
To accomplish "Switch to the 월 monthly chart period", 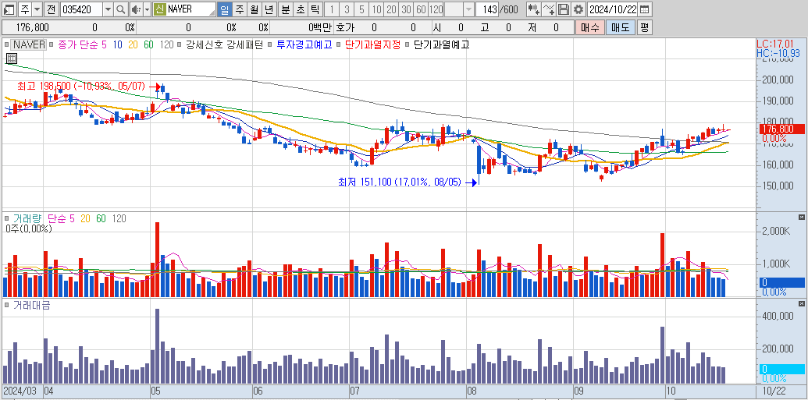I will click(254, 9).
